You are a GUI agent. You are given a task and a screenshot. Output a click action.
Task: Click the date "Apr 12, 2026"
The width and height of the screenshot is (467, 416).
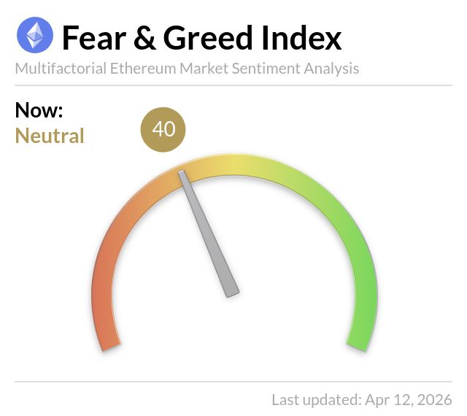click(x=408, y=400)
